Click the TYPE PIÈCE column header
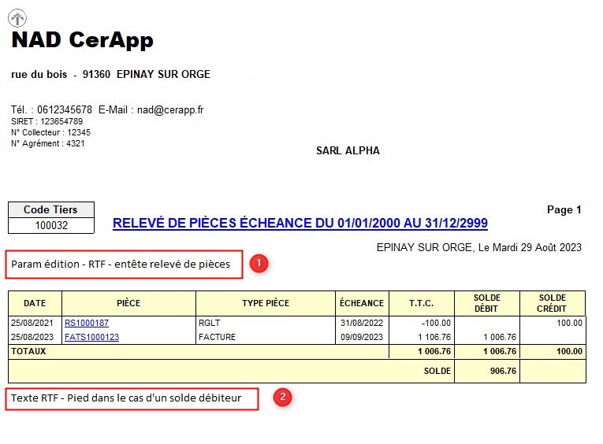The image size is (603, 444). point(266,303)
